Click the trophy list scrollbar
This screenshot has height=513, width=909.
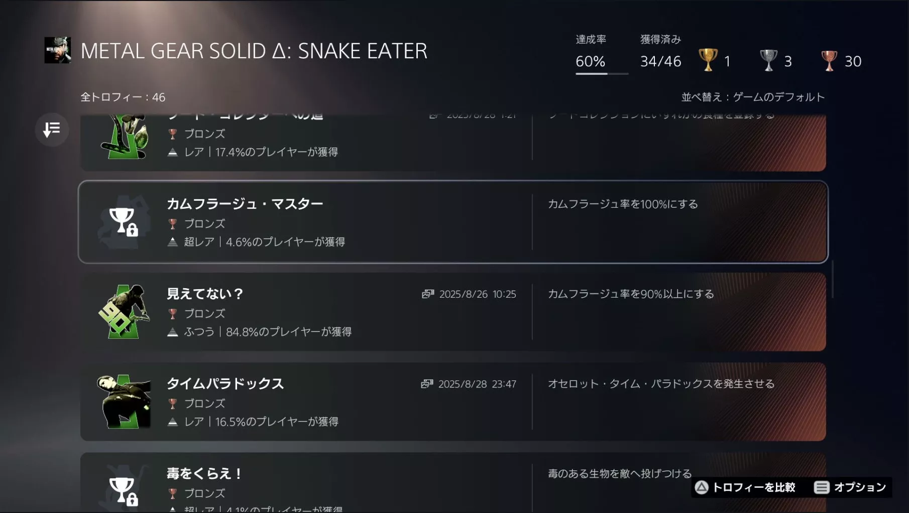click(x=832, y=279)
